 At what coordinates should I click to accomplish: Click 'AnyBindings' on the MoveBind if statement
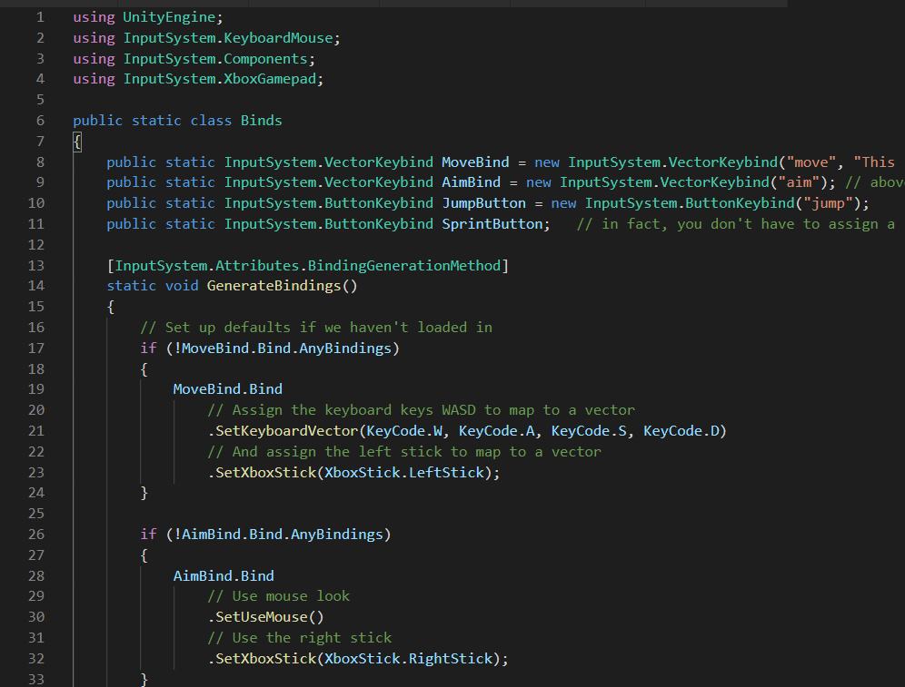pyautogui.click(x=345, y=348)
